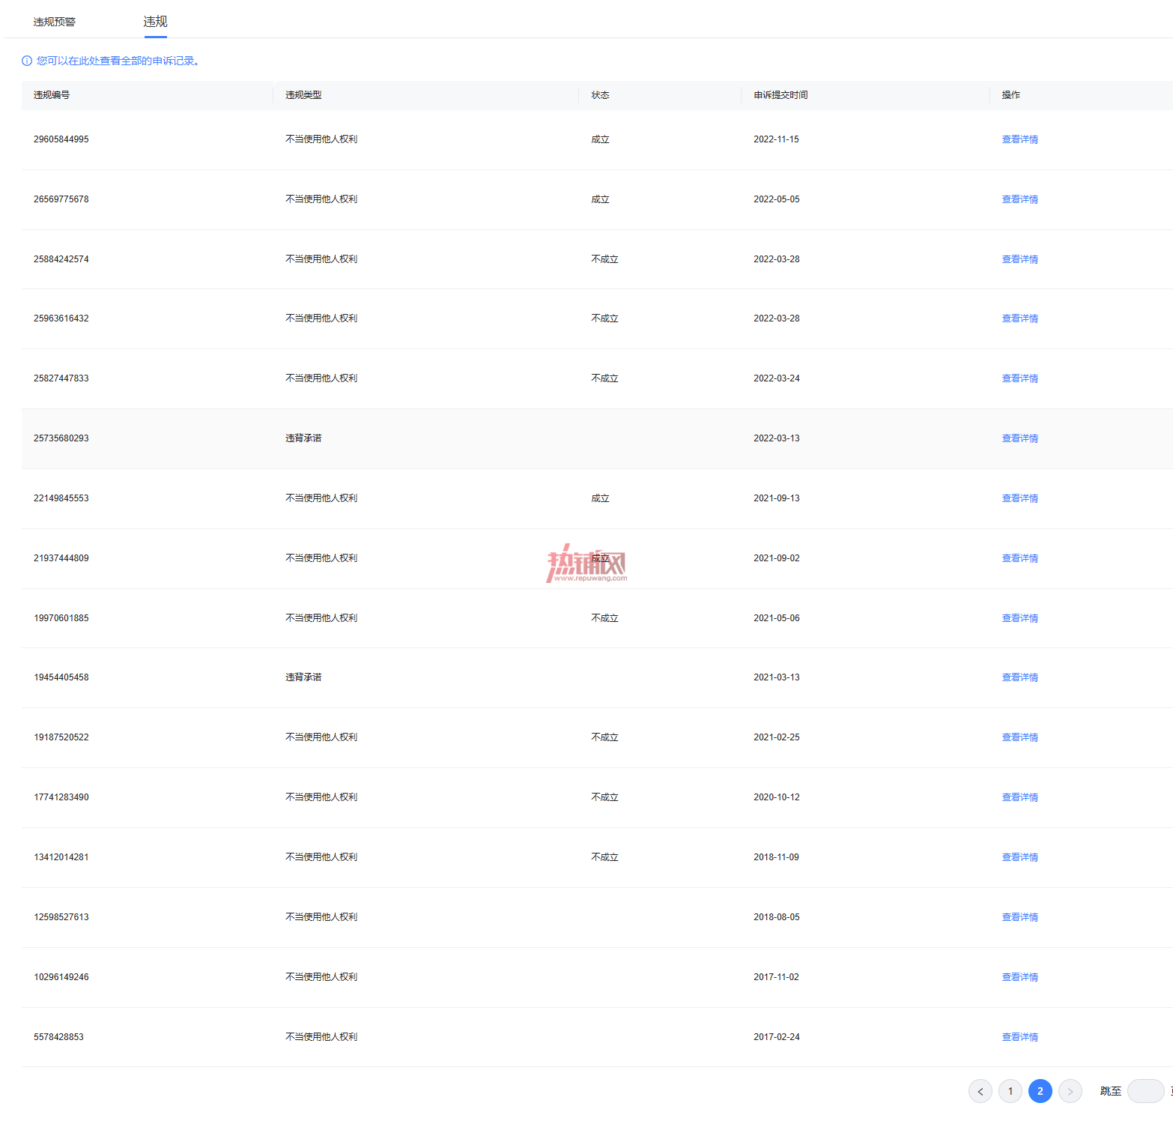
Task: Select the 违规 tab
Action: pyautogui.click(x=155, y=22)
